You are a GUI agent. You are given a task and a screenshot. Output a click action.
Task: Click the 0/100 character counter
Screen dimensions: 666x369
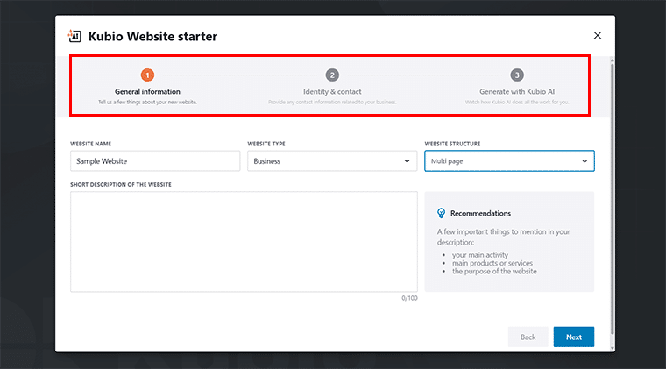(409, 298)
